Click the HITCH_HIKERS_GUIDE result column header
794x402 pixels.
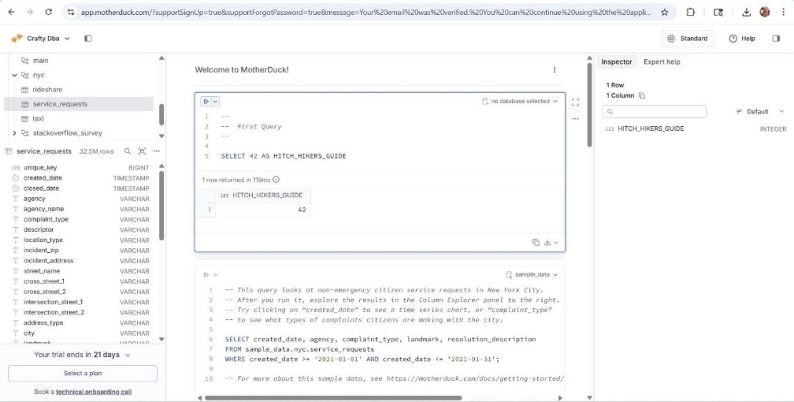click(263, 195)
